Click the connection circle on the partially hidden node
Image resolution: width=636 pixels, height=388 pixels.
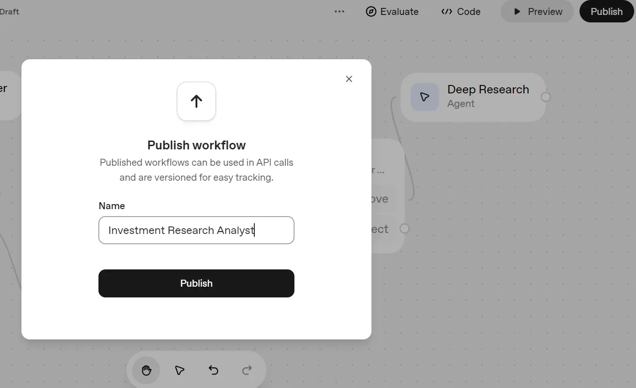404,228
